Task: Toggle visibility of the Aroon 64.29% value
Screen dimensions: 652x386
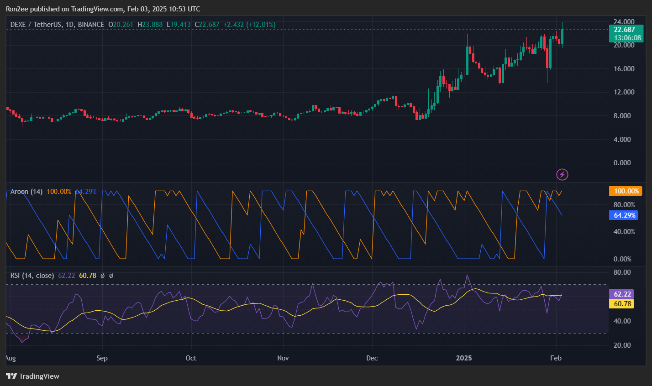Action: tap(86, 192)
